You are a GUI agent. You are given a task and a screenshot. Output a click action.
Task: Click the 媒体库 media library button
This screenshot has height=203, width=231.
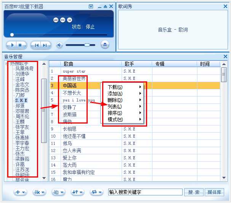214,192
